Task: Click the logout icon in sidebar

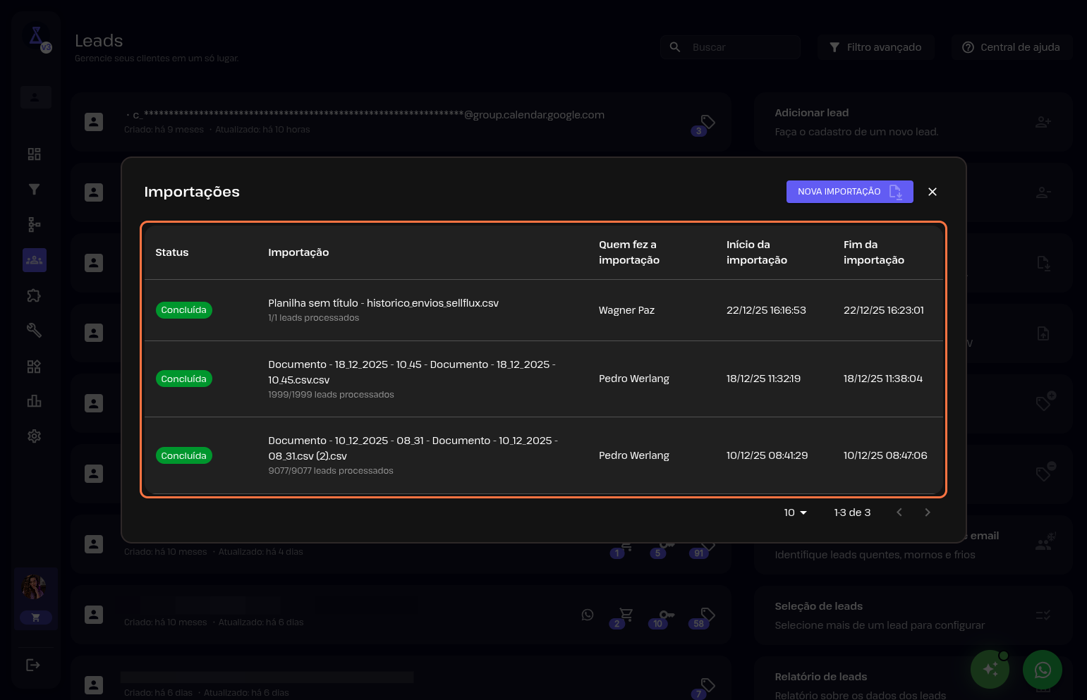Action: click(x=33, y=665)
